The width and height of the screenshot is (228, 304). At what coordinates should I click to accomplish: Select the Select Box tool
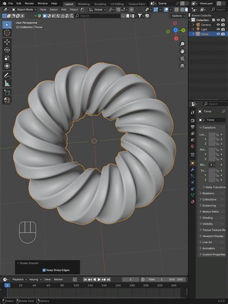click(x=7, y=25)
